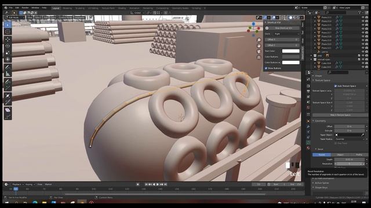Open the File menu
The image size is (371, 208).
pos(10,8)
